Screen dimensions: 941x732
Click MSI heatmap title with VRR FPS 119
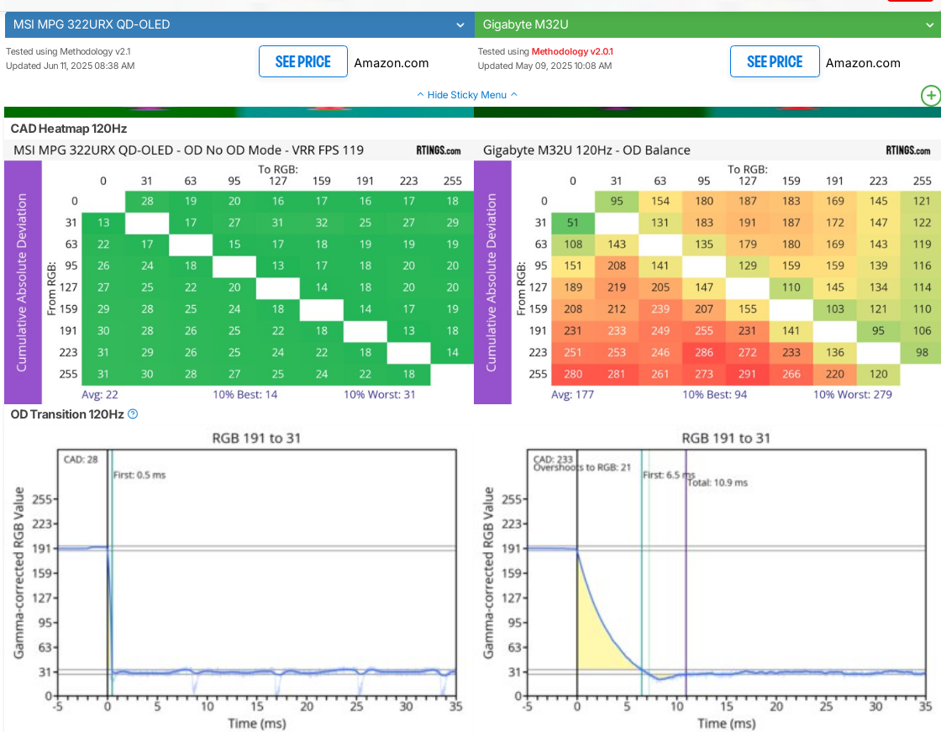(188, 150)
